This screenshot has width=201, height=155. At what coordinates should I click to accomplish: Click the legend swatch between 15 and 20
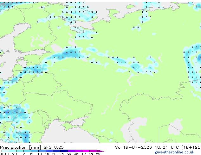pyautogui.click(x=49, y=151)
